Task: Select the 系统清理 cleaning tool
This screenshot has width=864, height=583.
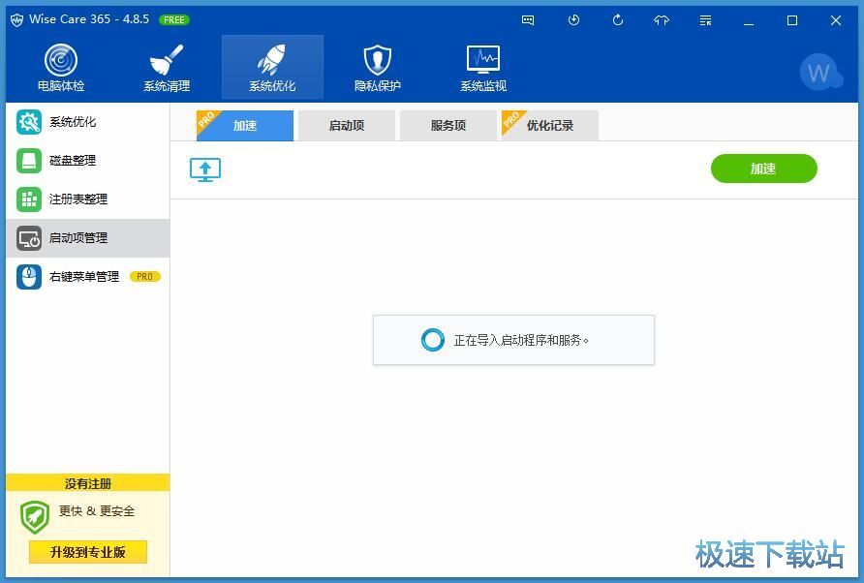Action: point(165,66)
